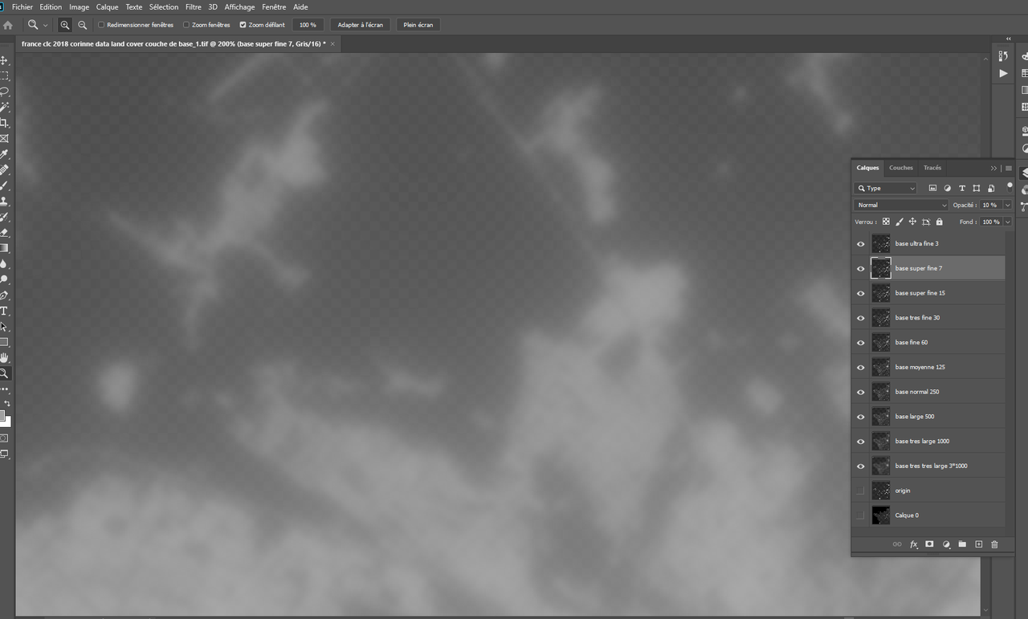Select the Crop tool
This screenshot has width=1028, height=619.
click(x=4, y=123)
